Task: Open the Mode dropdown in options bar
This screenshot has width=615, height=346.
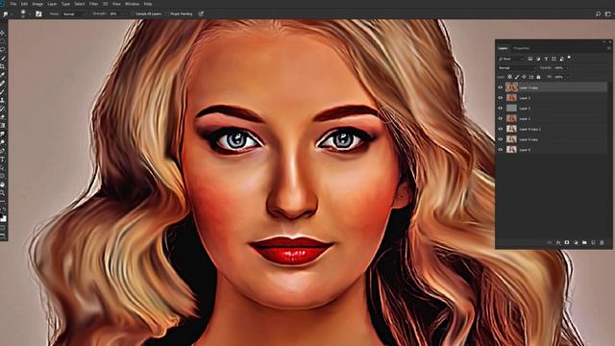Action: coord(74,13)
